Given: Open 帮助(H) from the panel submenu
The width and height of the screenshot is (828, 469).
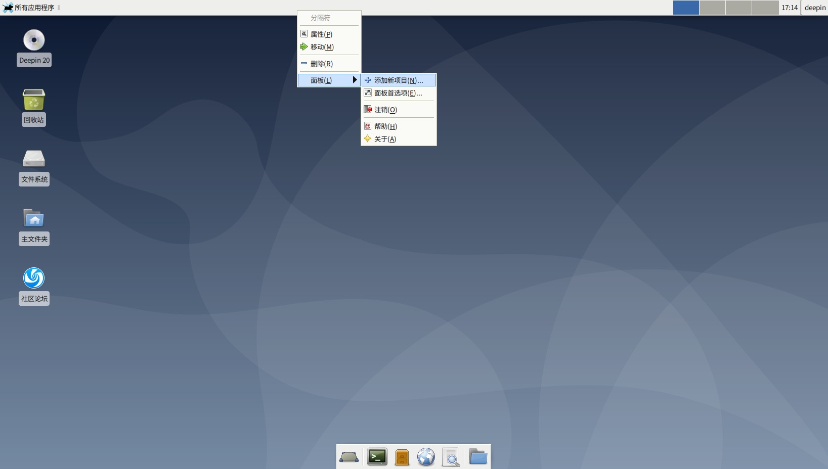Looking at the screenshot, I should [x=399, y=126].
